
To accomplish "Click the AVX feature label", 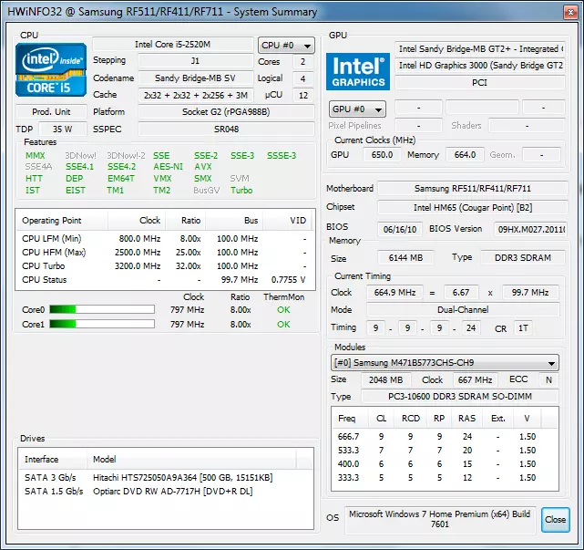I will [203, 167].
